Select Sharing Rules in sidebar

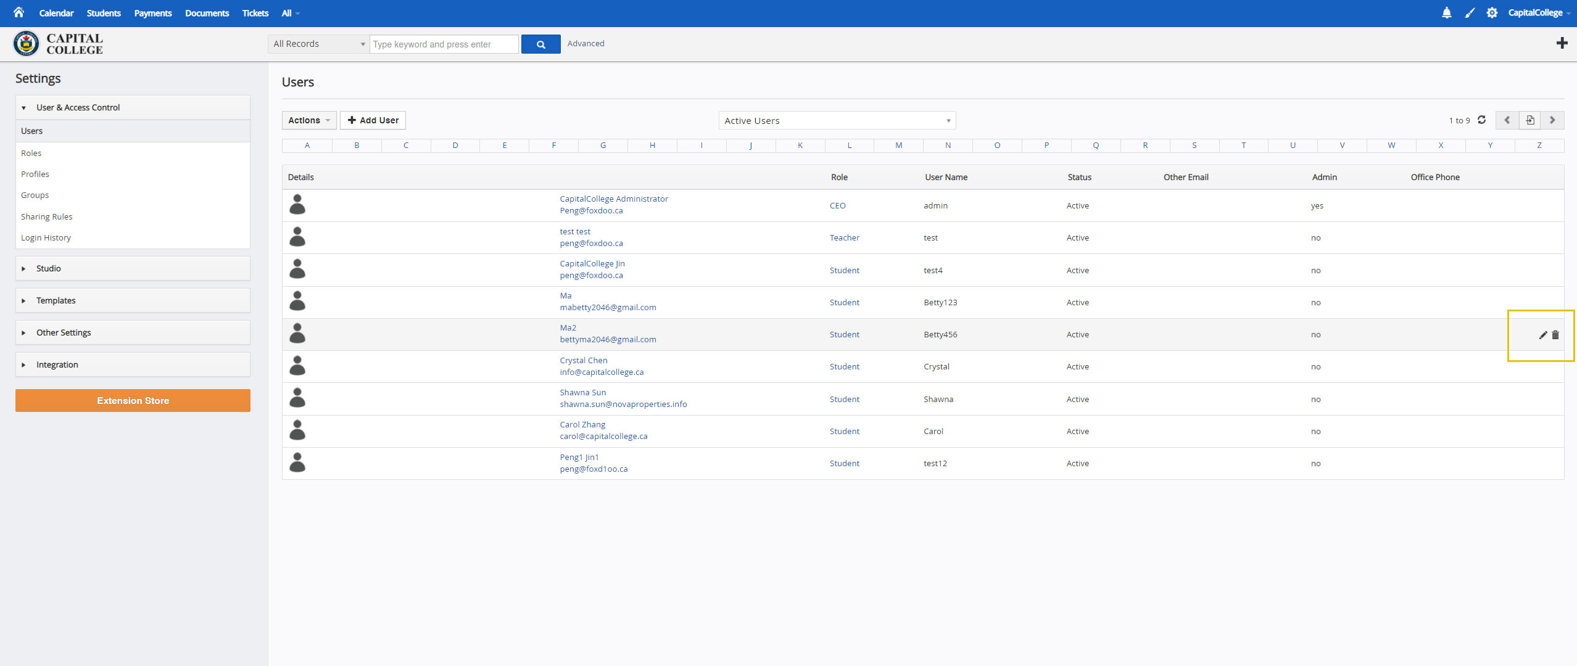[x=46, y=216]
